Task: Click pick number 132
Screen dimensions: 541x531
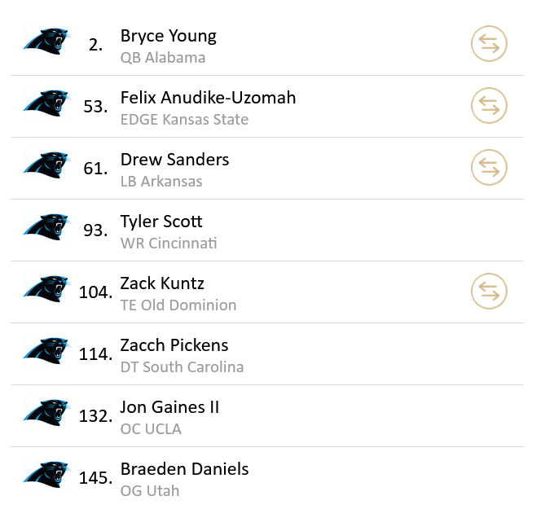Action: (95, 416)
